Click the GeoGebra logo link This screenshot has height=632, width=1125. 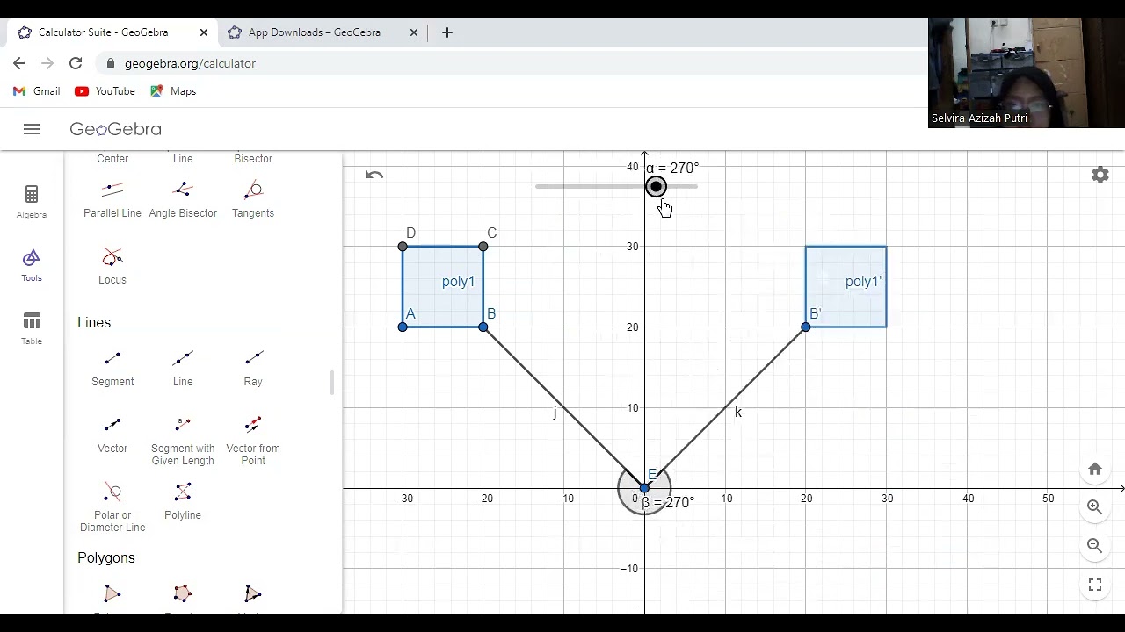coord(115,129)
